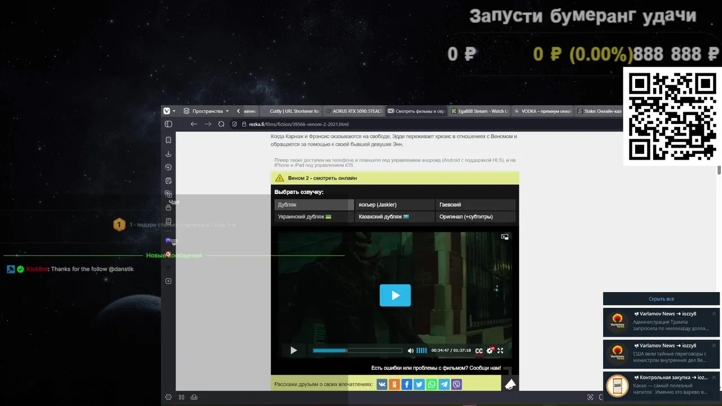Seek on the video progress bar
Image resolution: width=722 pixels, height=406 pixels.
pos(358,351)
